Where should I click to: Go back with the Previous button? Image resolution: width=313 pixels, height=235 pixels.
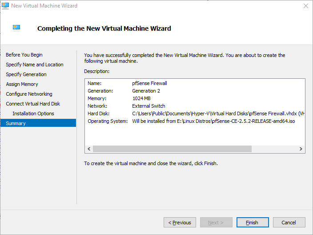tap(180, 223)
